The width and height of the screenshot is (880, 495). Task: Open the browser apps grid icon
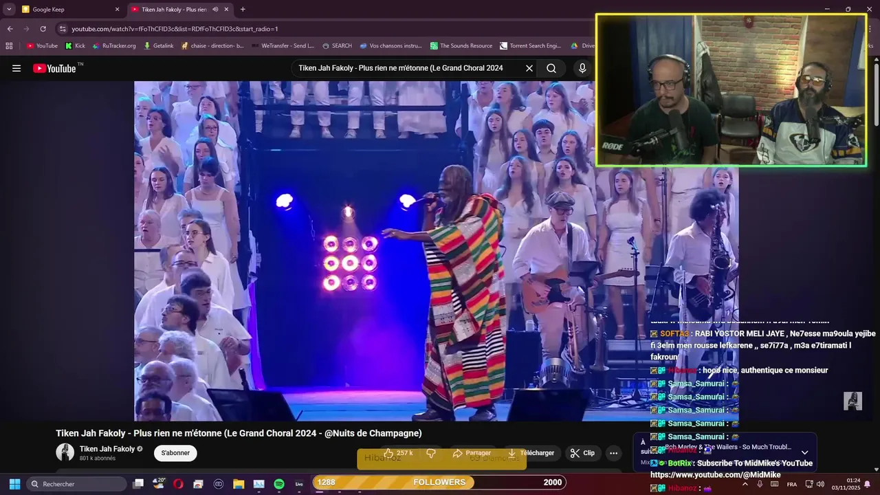point(9,46)
